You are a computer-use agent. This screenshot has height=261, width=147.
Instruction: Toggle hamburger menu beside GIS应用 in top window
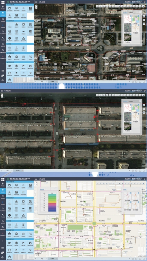[x=36, y=2]
